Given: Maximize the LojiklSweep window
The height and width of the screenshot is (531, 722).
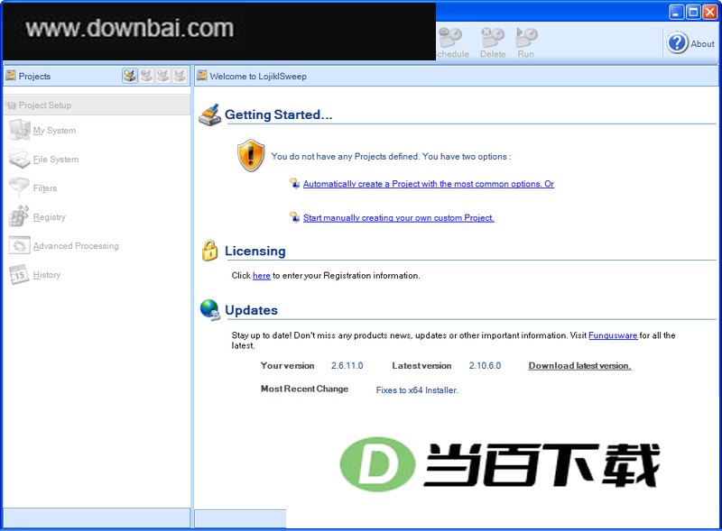Looking at the screenshot, I should [x=693, y=12].
